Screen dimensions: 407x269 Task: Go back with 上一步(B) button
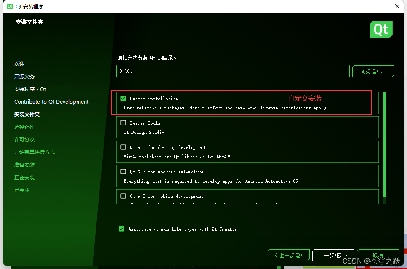pyautogui.click(x=288, y=255)
